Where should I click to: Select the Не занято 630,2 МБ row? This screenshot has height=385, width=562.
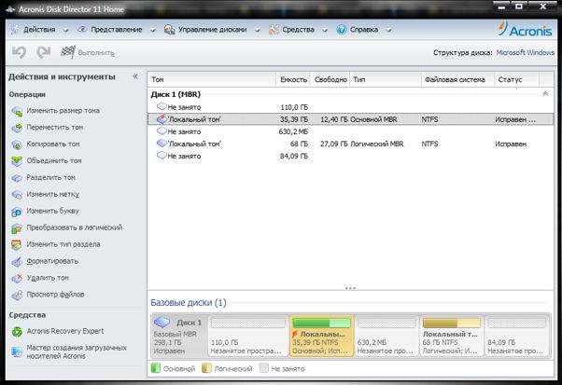tap(350, 131)
